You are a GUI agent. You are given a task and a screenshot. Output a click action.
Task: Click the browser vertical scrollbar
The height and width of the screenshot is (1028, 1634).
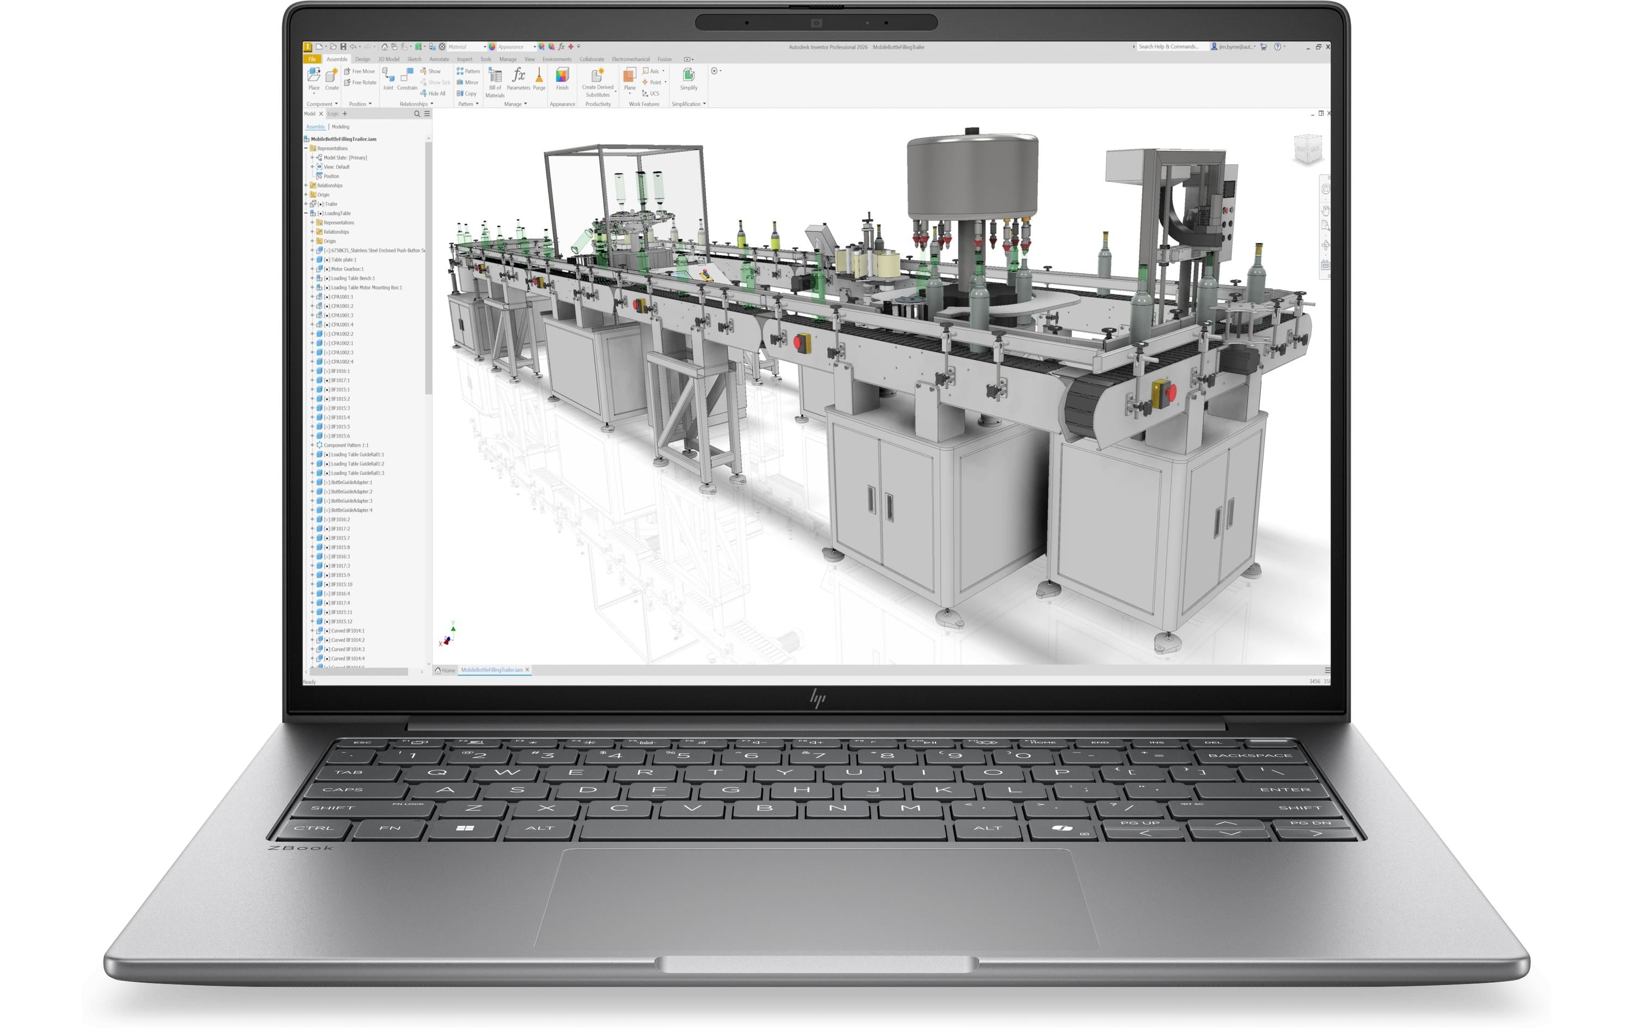(428, 267)
